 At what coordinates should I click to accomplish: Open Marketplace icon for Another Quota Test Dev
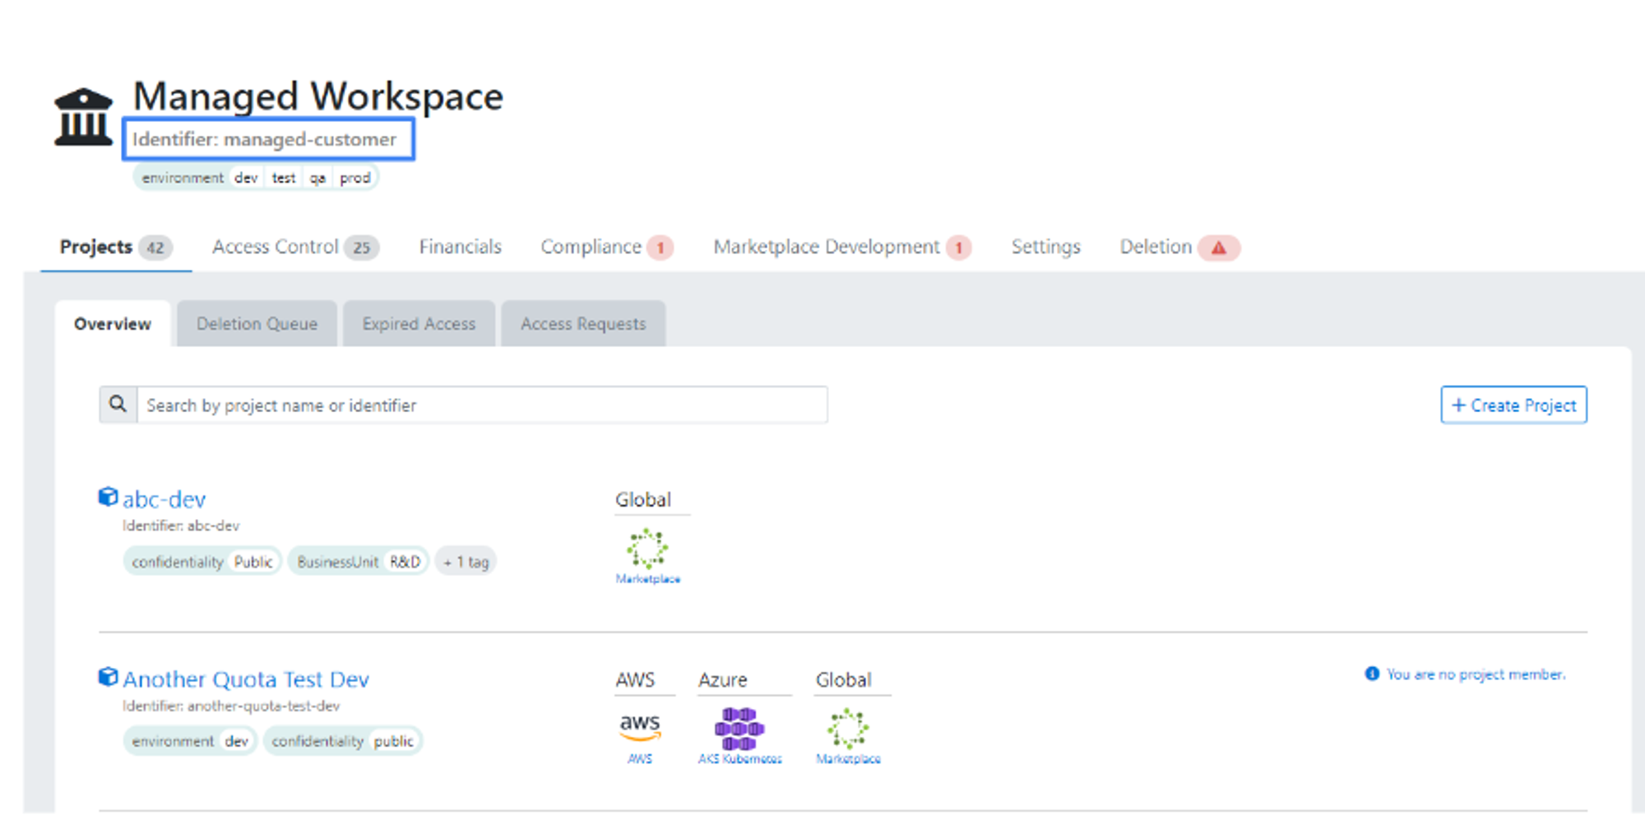pos(848,729)
